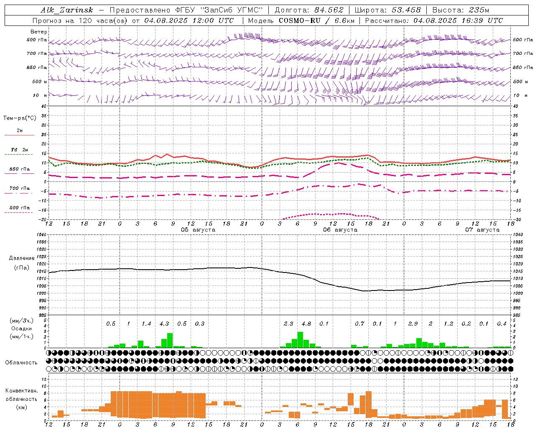This screenshot has width=535, height=428.
Task: Click the precipitation total 4.3
Action: (x=164, y=324)
